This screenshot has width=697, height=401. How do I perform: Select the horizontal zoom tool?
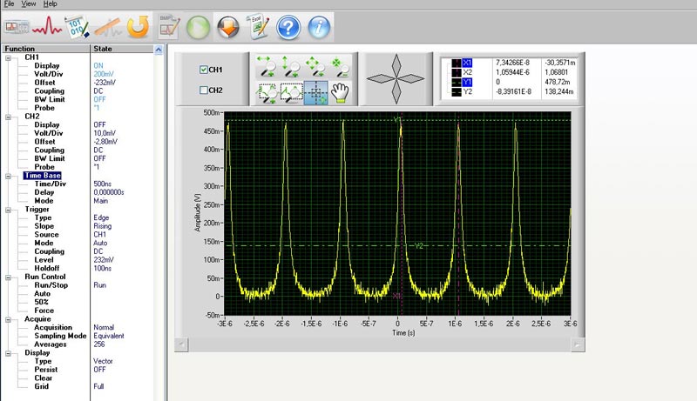(267, 65)
